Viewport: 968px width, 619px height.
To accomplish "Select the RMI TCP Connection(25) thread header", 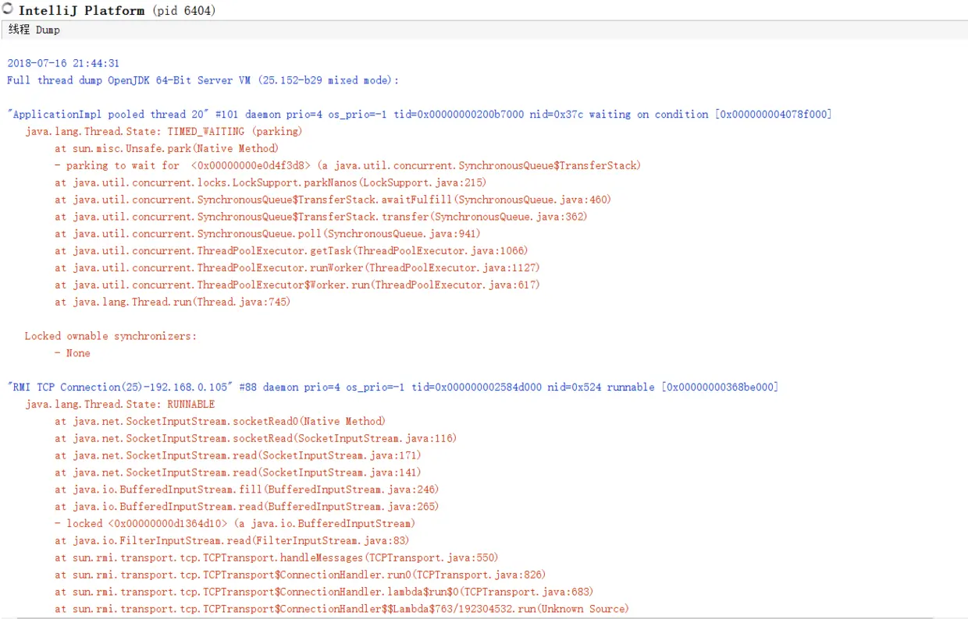I will (393, 387).
